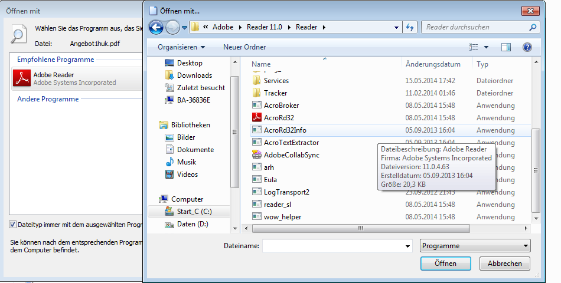The width and height of the screenshot is (561, 283).
Task: Expand the Dateiname dropdown arrow
Action: point(407,246)
